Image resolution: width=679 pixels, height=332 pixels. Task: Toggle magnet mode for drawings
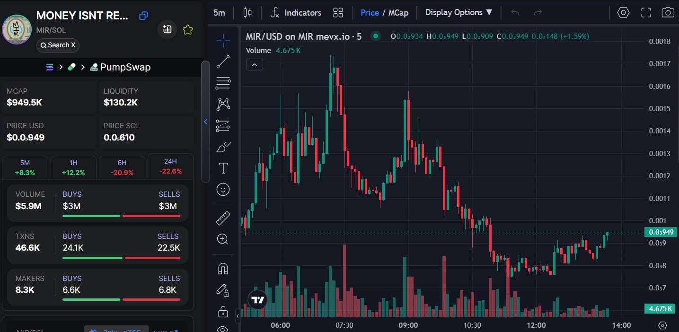[223, 269]
